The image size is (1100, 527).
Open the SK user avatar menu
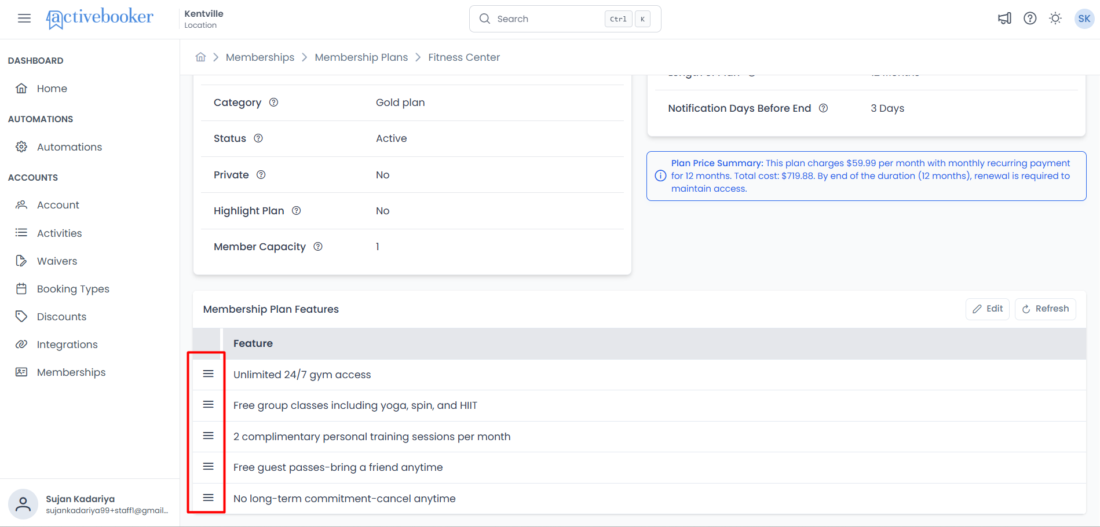click(1084, 19)
